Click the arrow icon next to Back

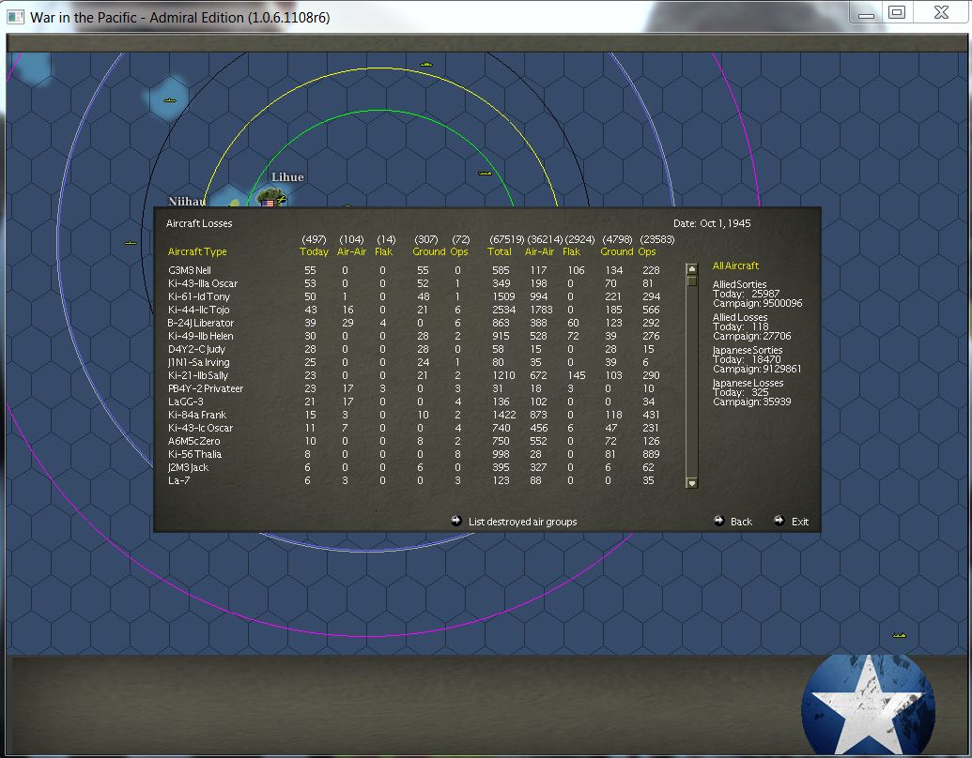[719, 521]
